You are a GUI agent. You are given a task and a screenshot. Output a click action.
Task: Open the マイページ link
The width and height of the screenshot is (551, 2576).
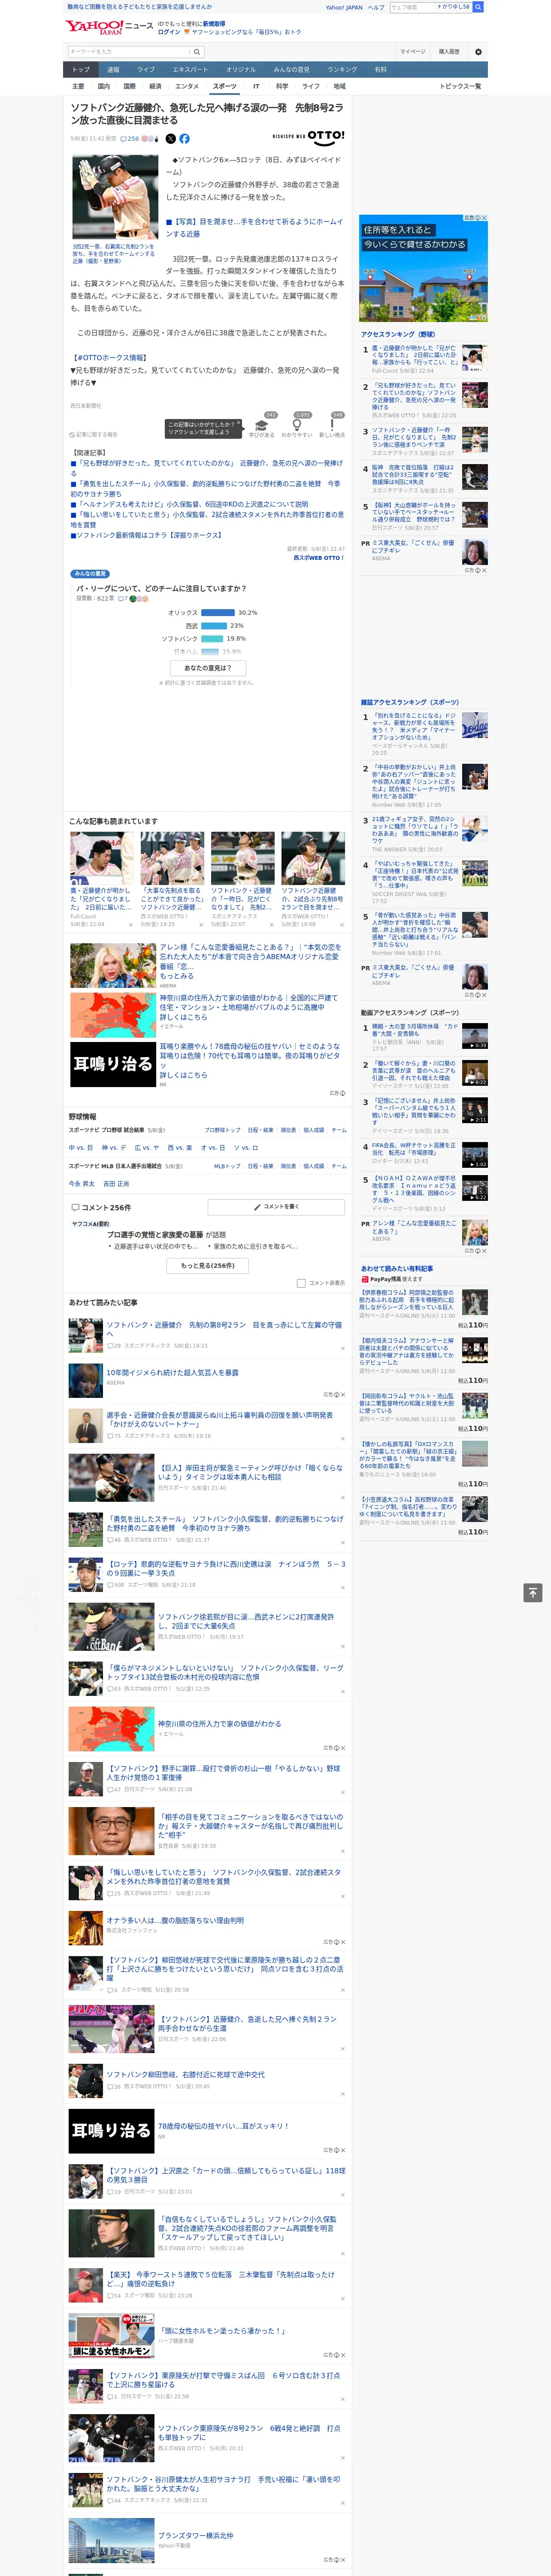click(x=413, y=52)
